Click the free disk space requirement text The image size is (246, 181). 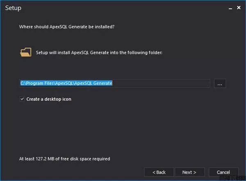65,159
